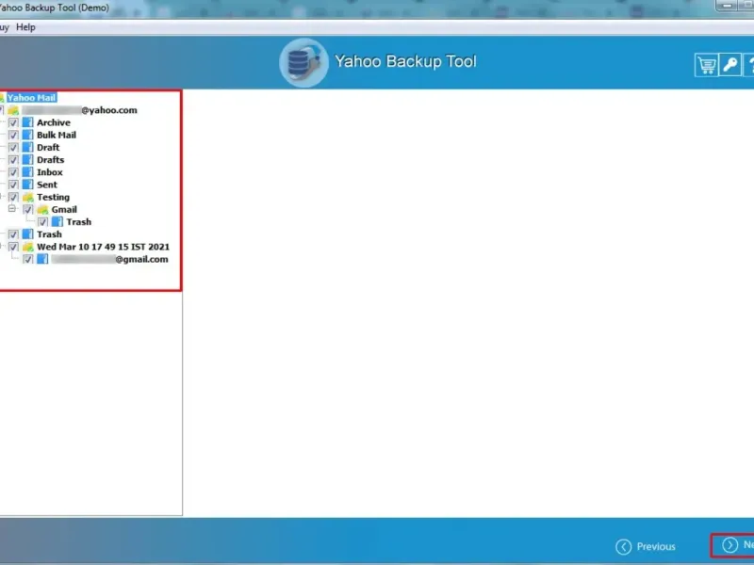Select the Testing folder label
The width and height of the screenshot is (754, 565).
click(x=53, y=197)
